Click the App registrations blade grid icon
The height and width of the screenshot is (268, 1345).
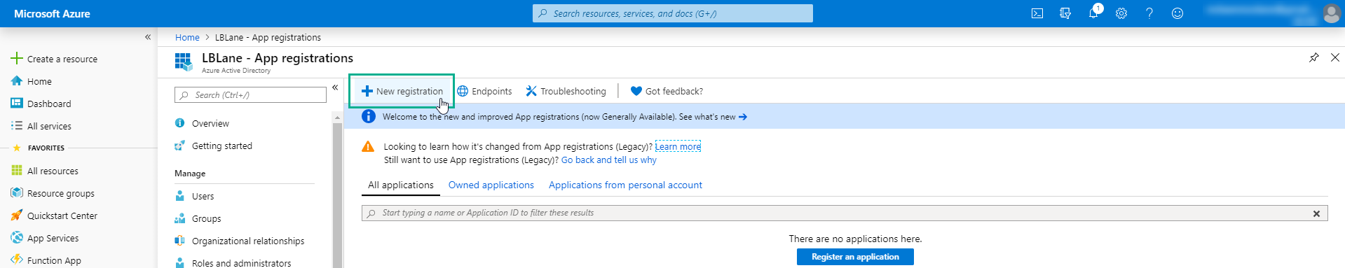pyautogui.click(x=184, y=62)
